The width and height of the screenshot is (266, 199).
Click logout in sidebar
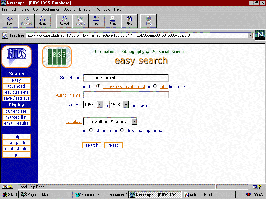tap(16, 155)
